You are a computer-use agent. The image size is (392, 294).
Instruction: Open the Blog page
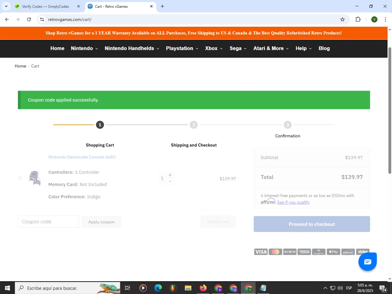324,48
